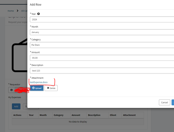Click the Amount field with 99.99
Image resolution: width=174 pixels, height=132 pixels.
click(x=102, y=58)
